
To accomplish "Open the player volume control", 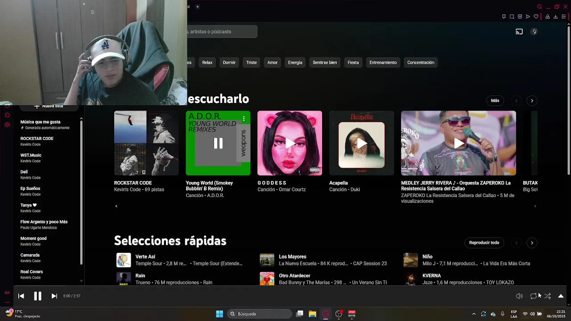I will click(519, 296).
